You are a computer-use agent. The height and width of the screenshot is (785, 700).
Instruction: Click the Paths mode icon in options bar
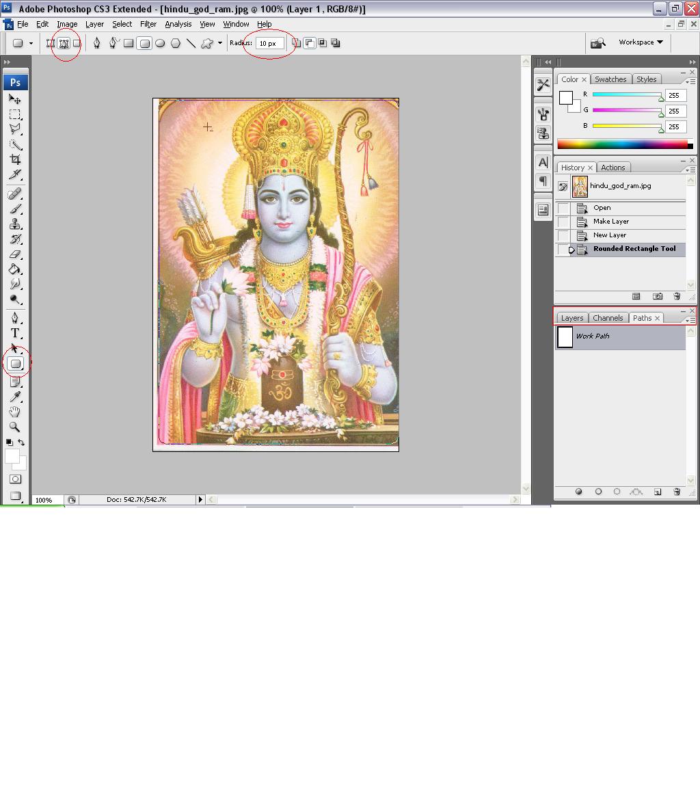click(64, 43)
